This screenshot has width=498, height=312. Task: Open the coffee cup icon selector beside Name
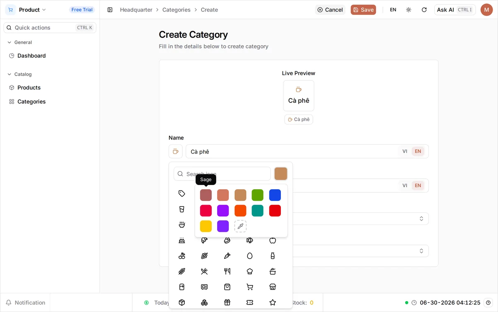click(x=176, y=151)
